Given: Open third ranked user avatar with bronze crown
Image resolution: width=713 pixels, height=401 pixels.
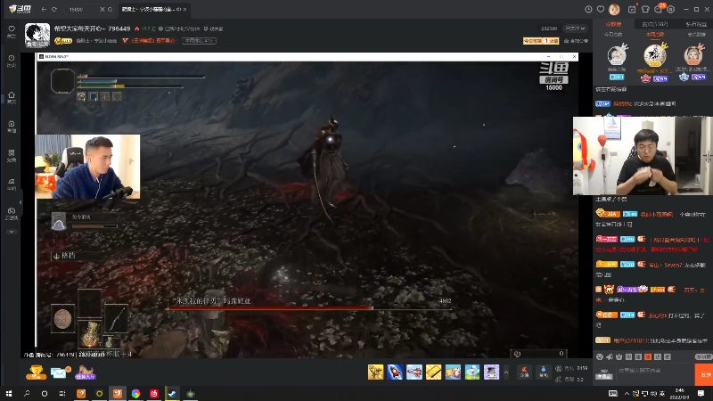Looking at the screenshot, I should (693, 55).
